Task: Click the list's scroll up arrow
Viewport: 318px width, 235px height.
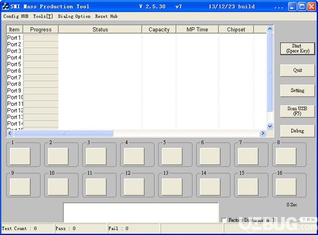Action: 270,29
